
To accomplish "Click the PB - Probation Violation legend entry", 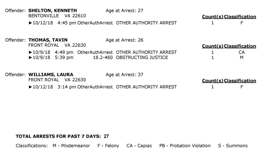I will tap(185, 146).
